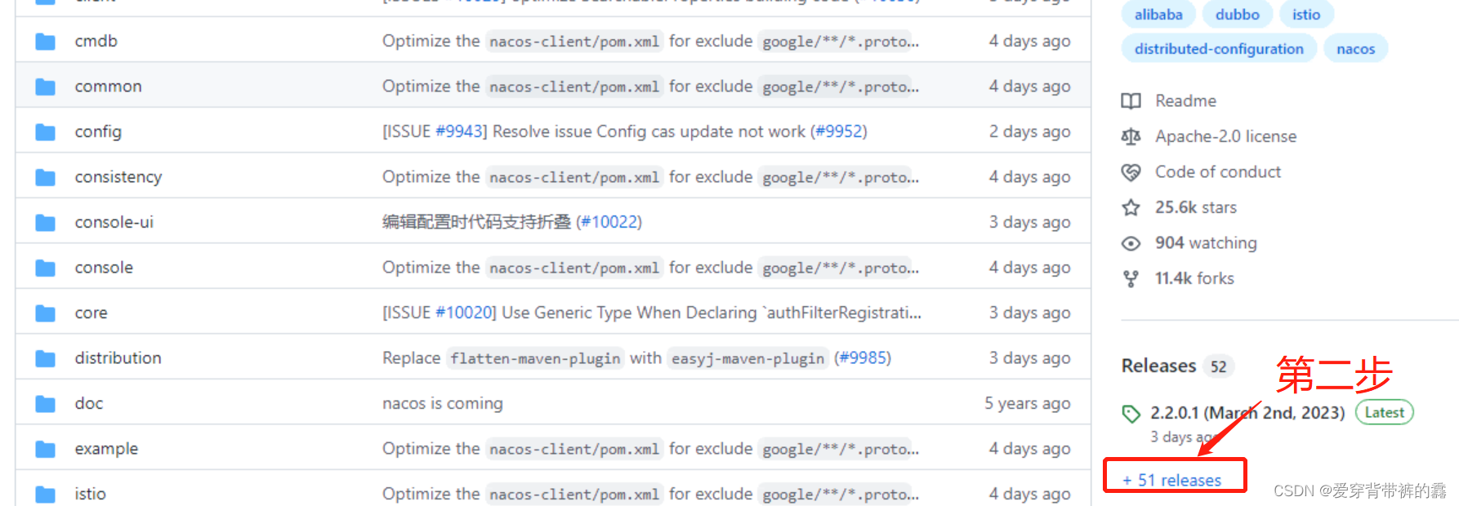The image size is (1459, 506).
Task: Click the watching eye icon
Action: [x=1131, y=243]
